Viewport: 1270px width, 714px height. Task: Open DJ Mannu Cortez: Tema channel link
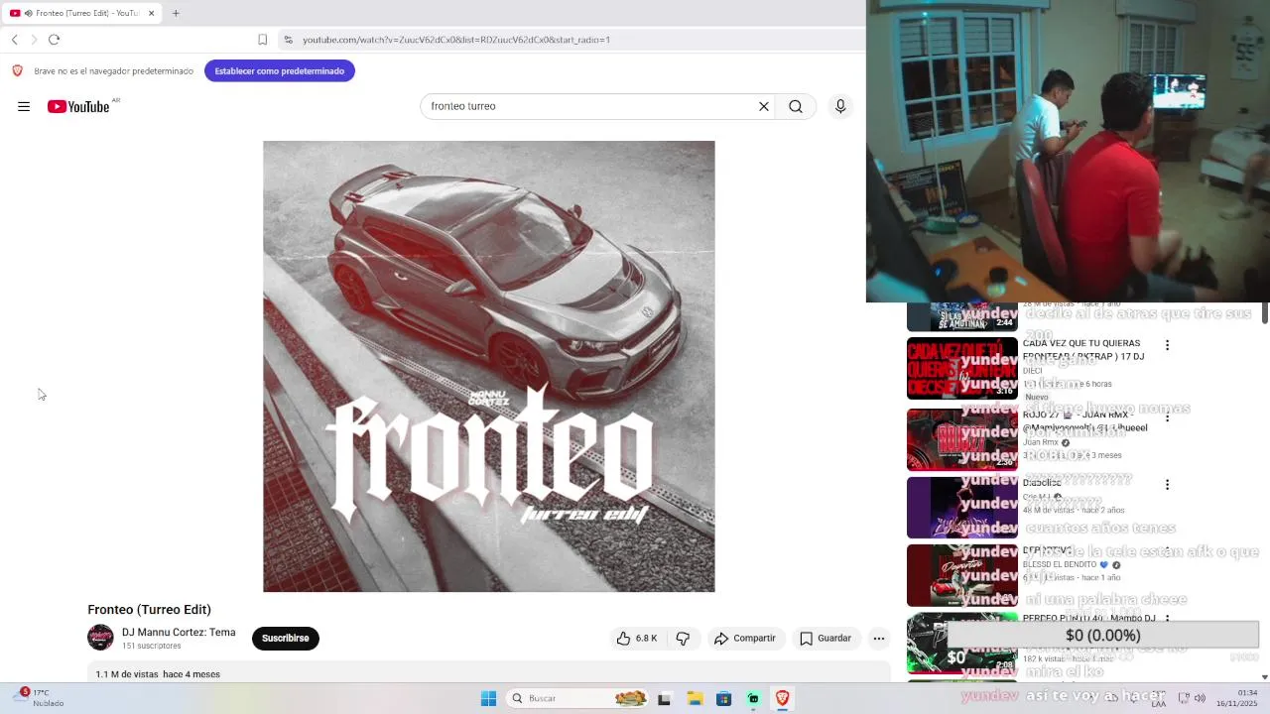click(x=179, y=633)
